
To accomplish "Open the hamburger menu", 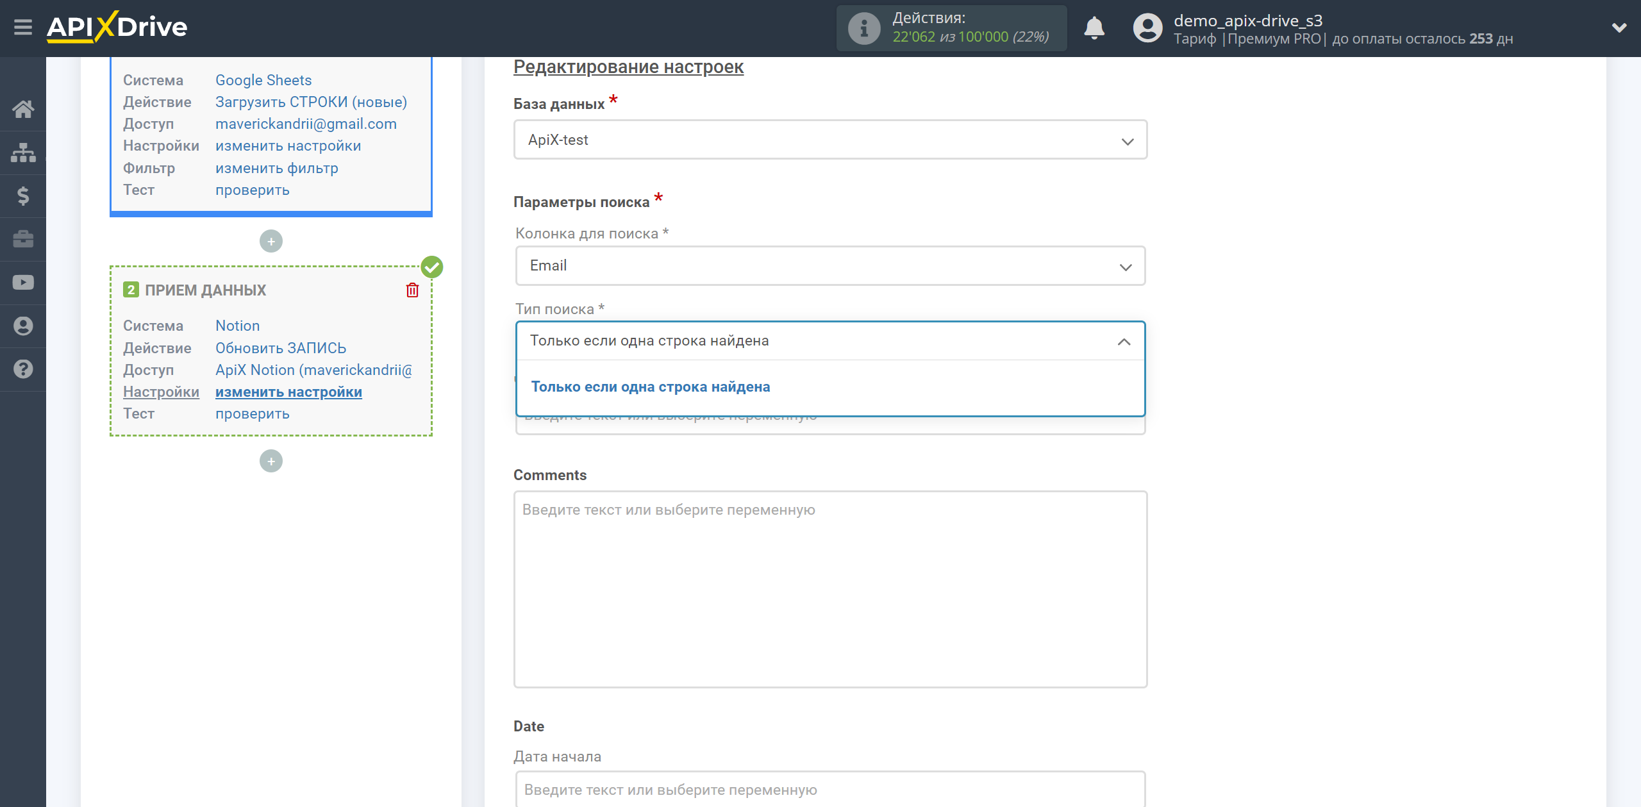I will (23, 28).
